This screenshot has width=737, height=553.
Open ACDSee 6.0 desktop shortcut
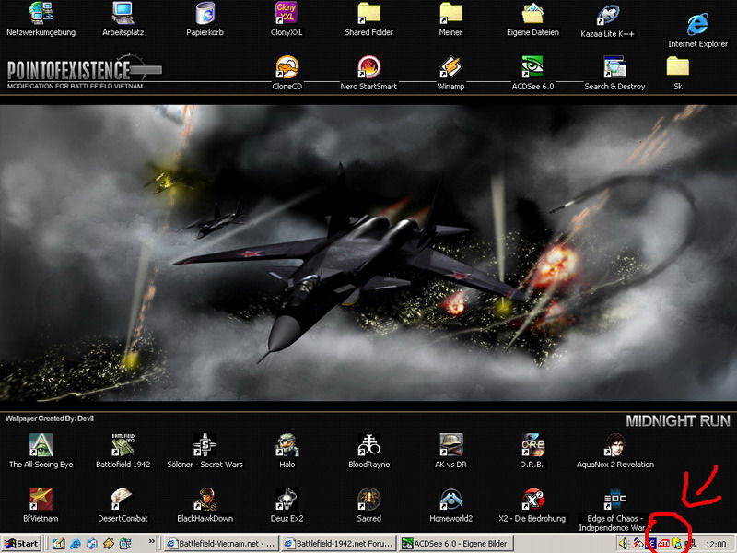tap(532, 74)
